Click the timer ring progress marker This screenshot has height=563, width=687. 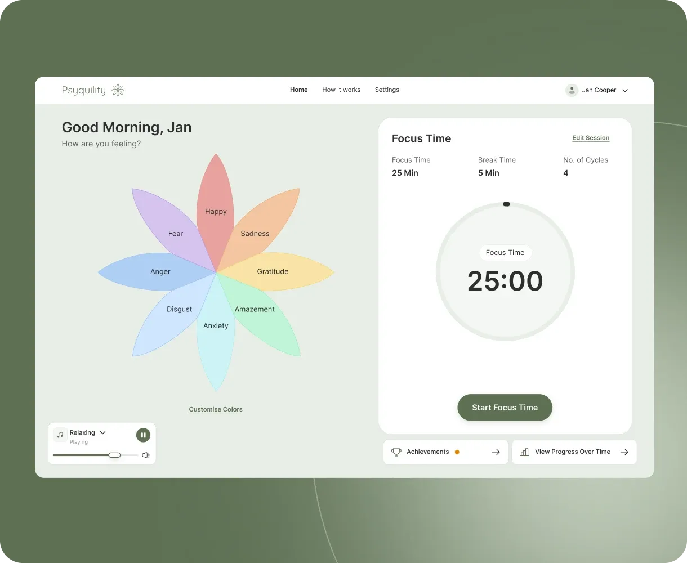[506, 204]
